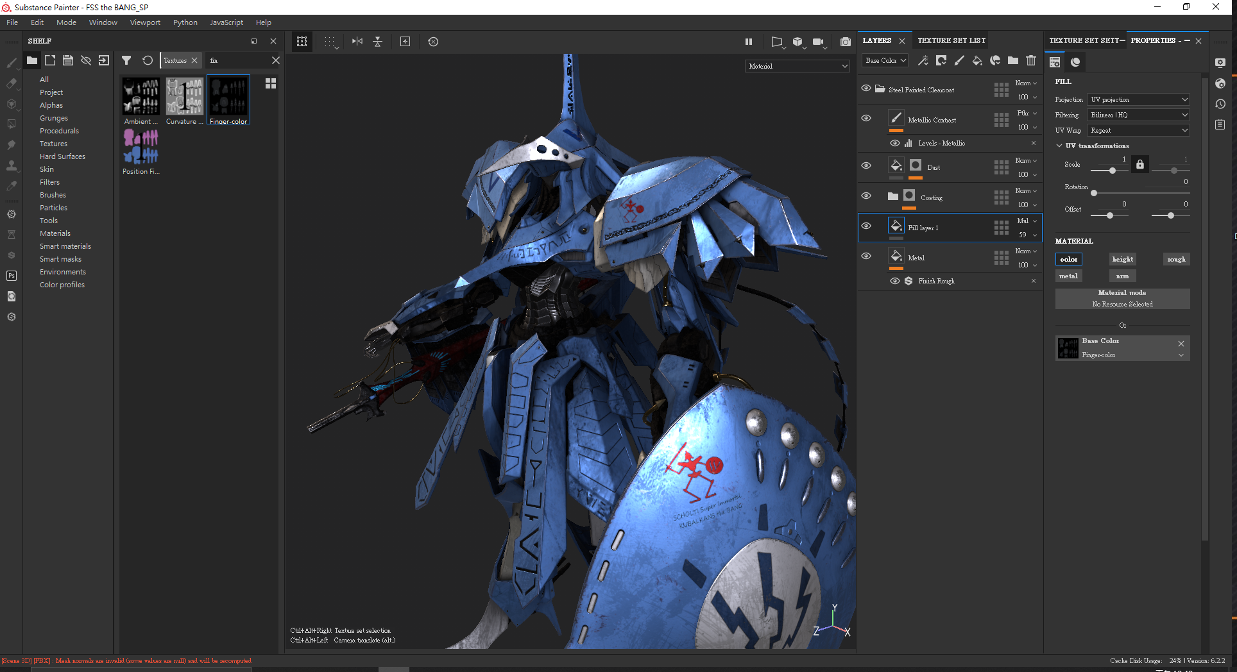
Task: Pause engine computation with pause icon
Action: 749,42
